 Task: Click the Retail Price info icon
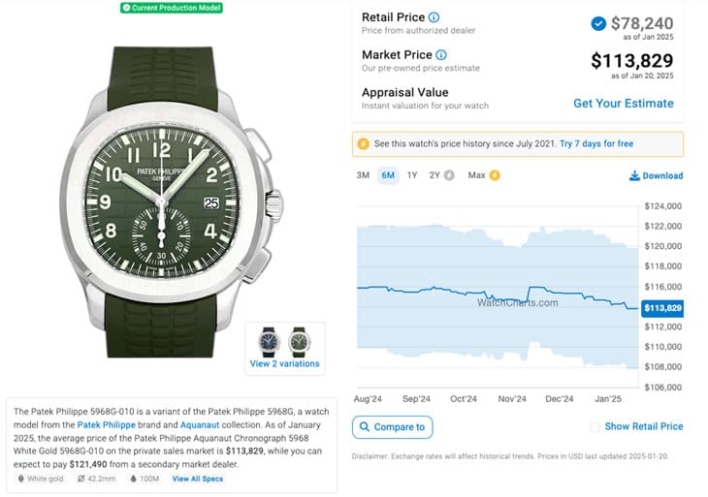pyautogui.click(x=434, y=17)
